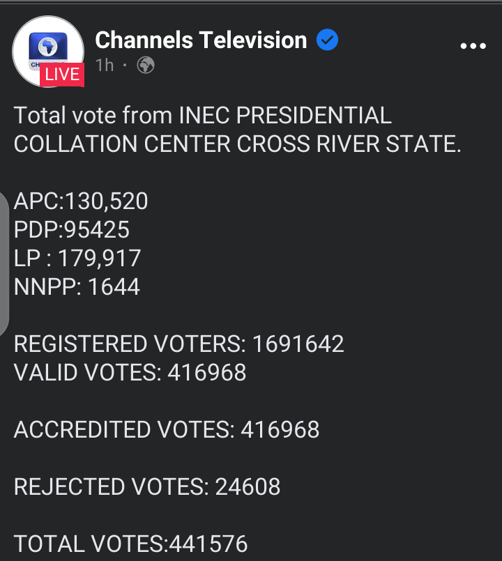Viewport: 502px width, 561px height.
Task: Tap the blue verified checkmark badge
Action: [328, 40]
